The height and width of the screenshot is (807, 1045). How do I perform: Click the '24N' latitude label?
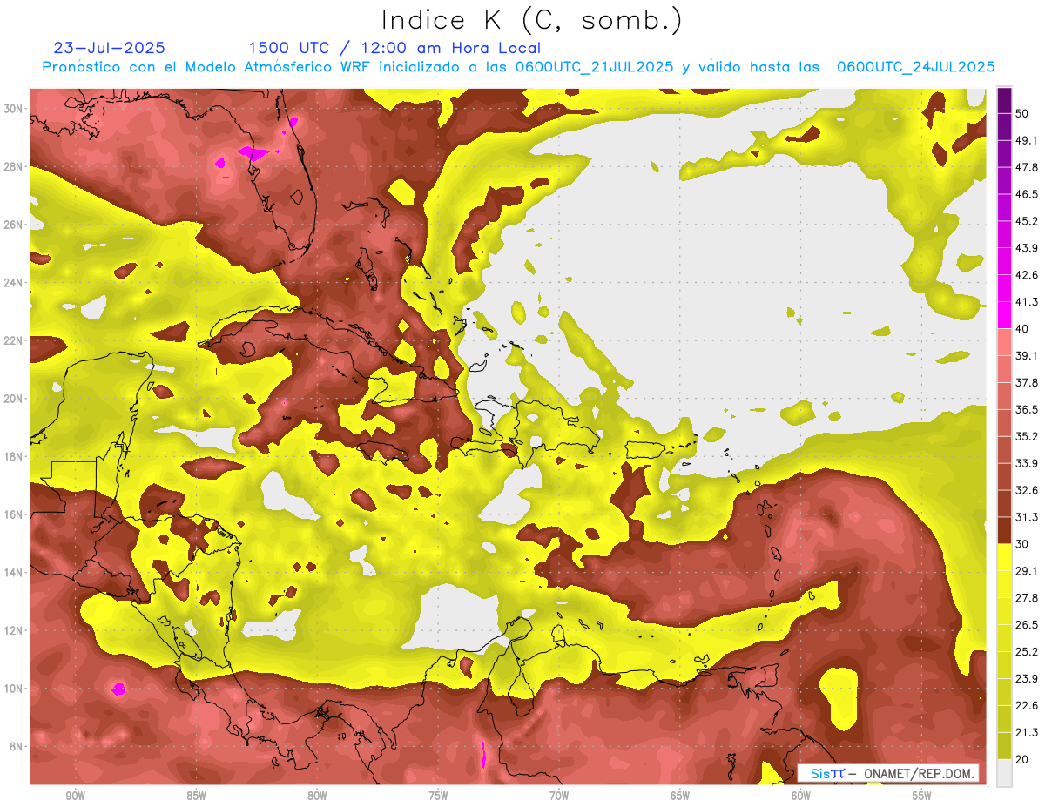(12, 283)
